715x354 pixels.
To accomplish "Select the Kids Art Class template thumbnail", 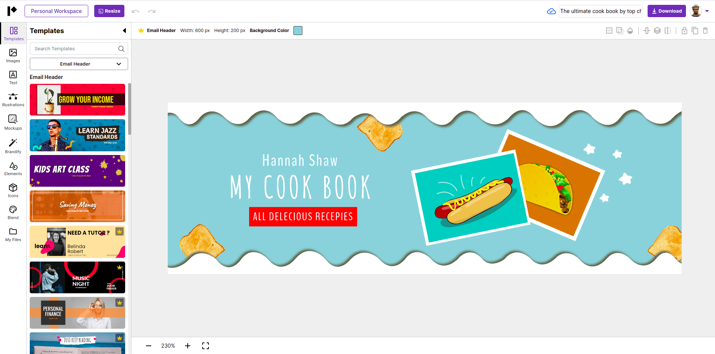I will [77, 171].
